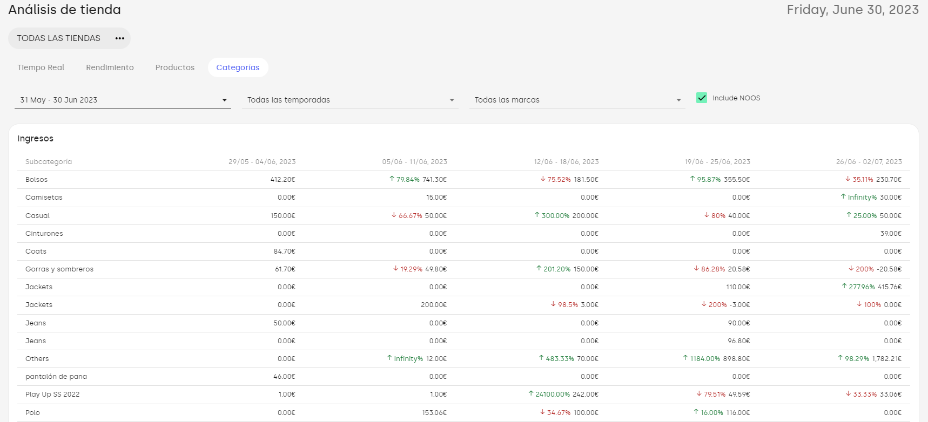Image resolution: width=928 pixels, height=422 pixels.
Task: Select the Casual subcategory row
Action: pyautogui.click(x=463, y=216)
